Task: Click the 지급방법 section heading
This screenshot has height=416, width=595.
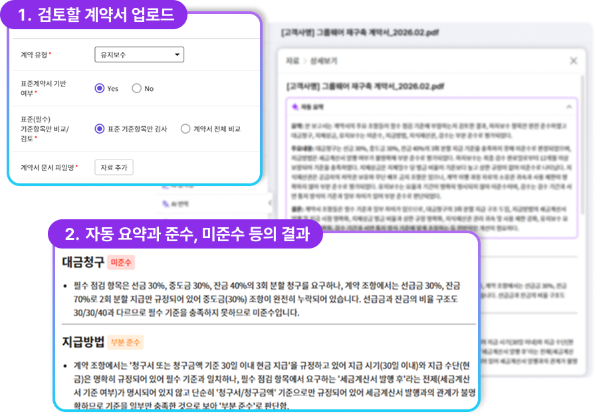Action: click(82, 342)
